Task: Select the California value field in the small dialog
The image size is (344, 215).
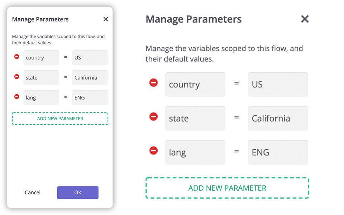Action: point(90,78)
